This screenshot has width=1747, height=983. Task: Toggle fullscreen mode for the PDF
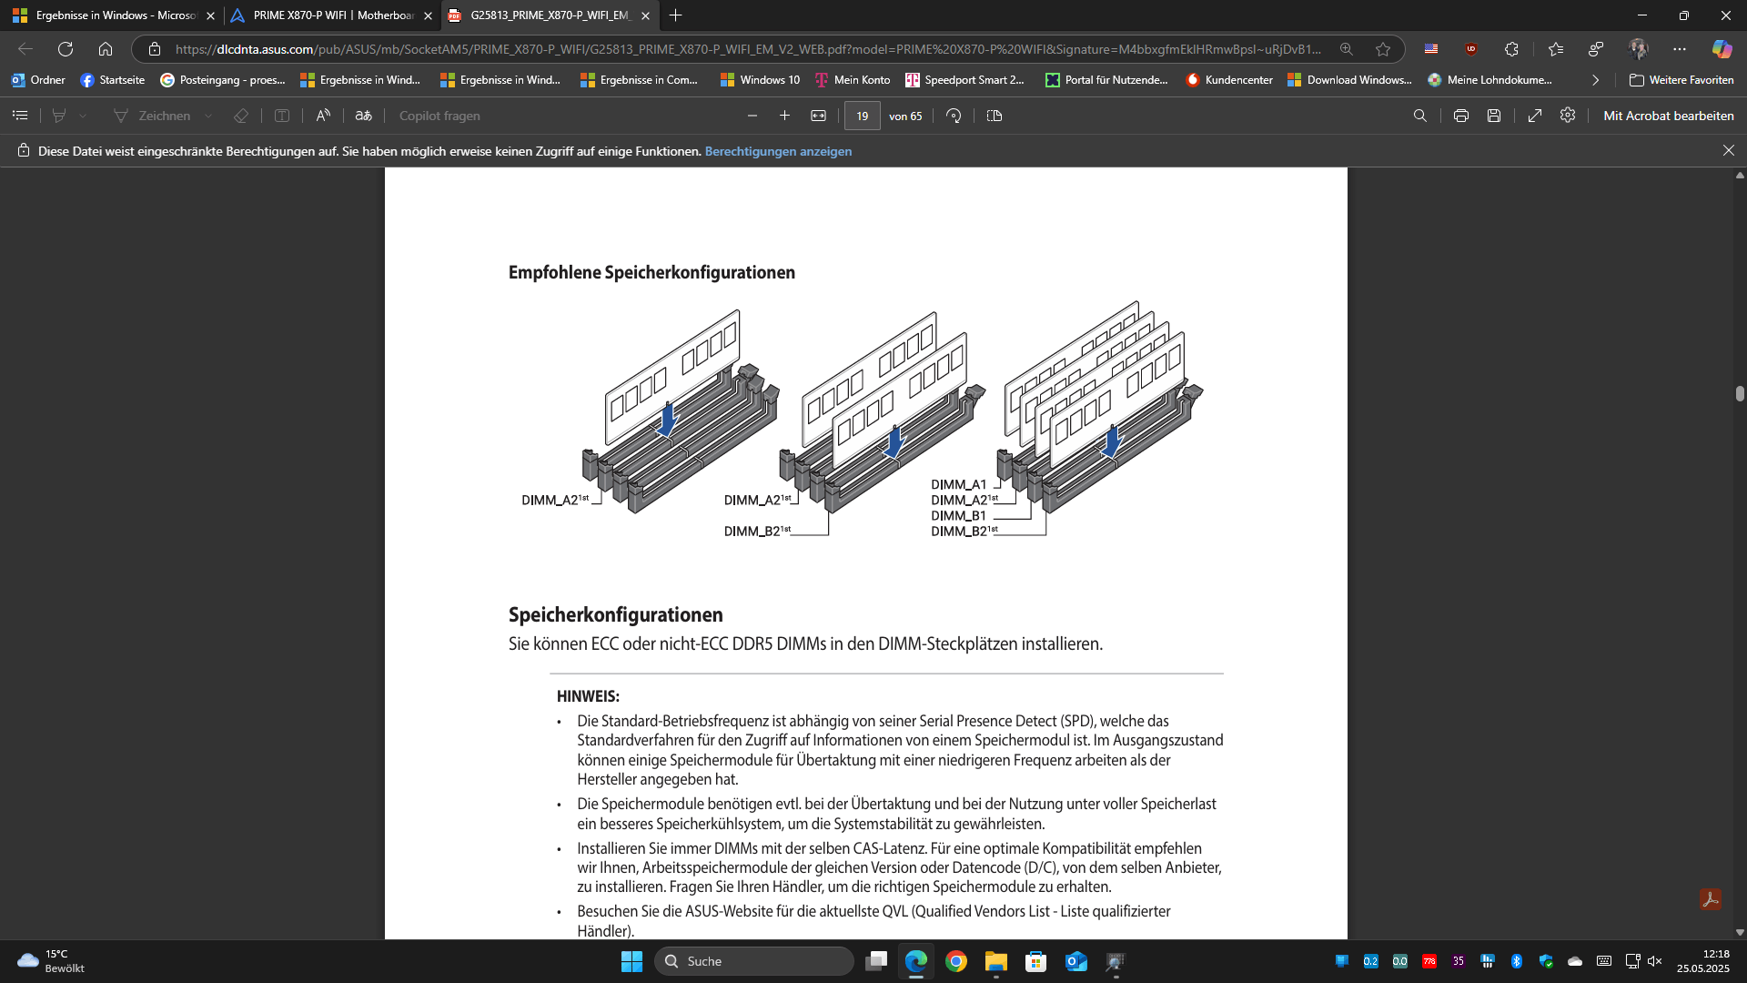tap(1534, 116)
